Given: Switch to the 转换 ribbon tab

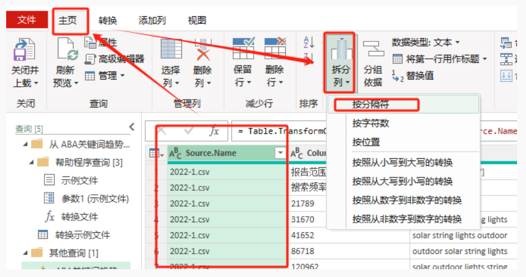Looking at the screenshot, I should click(108, 21).
